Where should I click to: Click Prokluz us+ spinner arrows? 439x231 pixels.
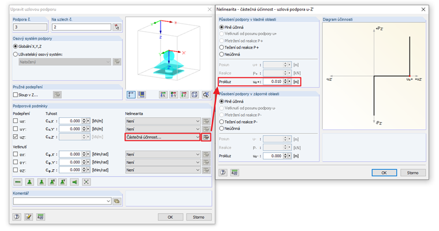pos(285,81)
